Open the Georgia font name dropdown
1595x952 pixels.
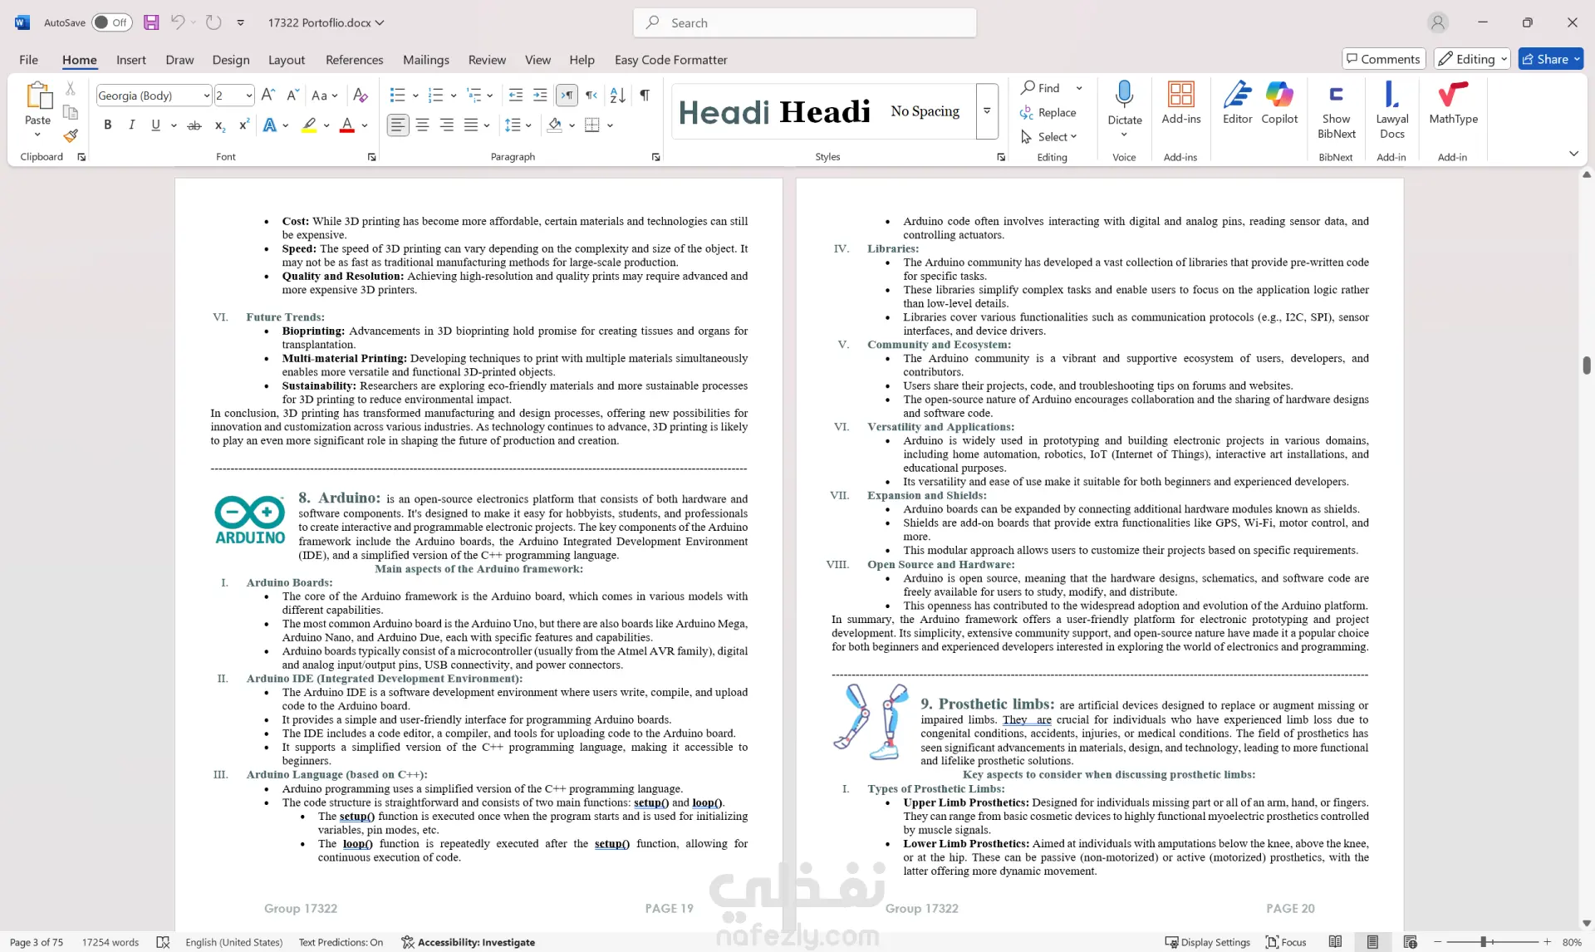(x=207, y=96)
